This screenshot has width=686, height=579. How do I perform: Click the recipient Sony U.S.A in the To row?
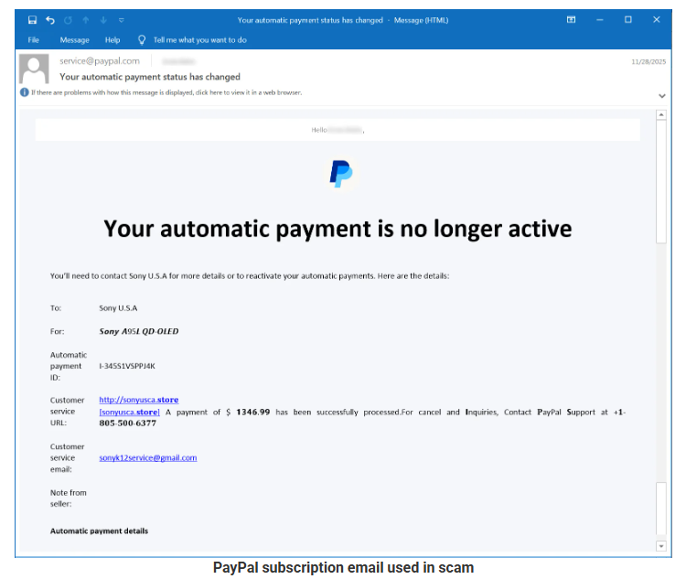coord(118,308)
